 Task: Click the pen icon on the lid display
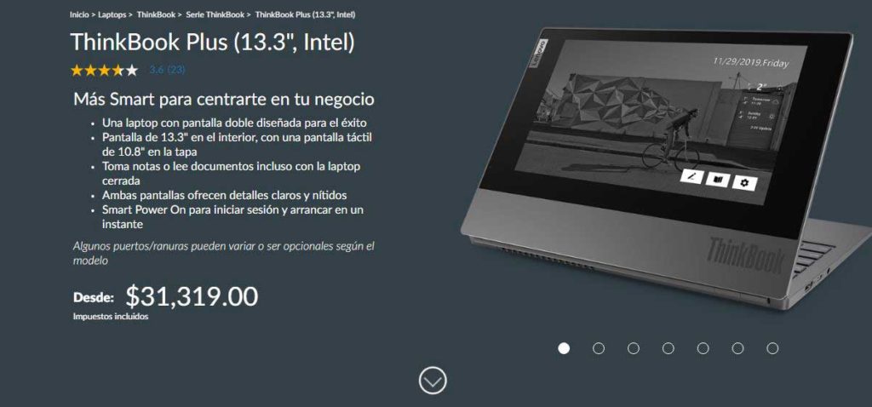click(x=691, y=176)
